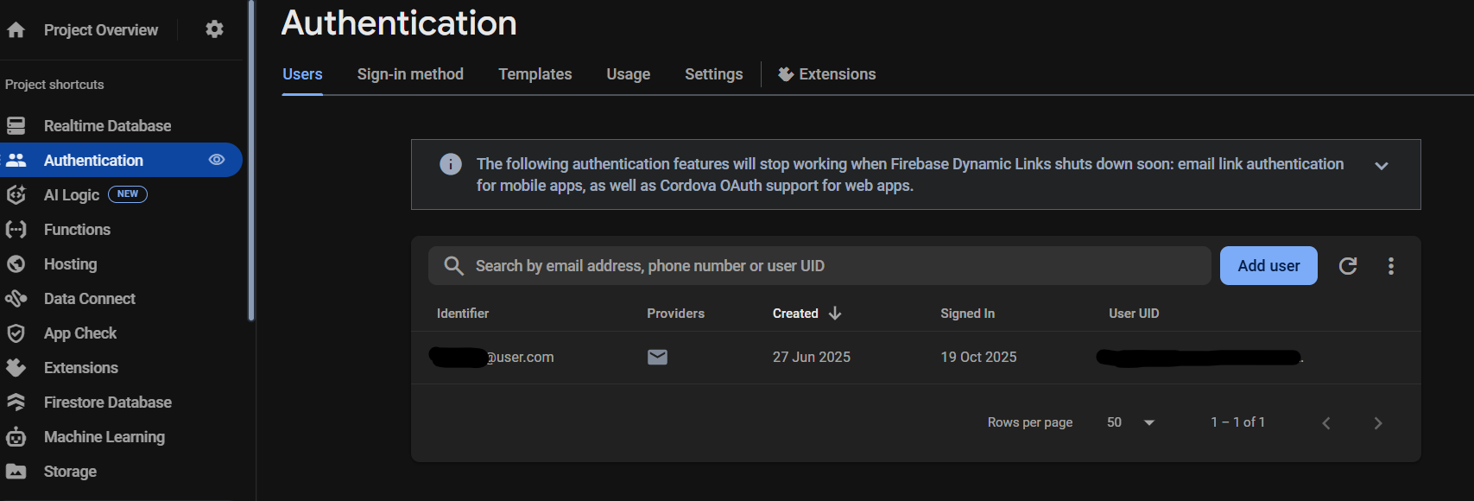Screen dimensions: 1474x501
Task: Open Hosting from the sidebar
Action: (70, 264)
